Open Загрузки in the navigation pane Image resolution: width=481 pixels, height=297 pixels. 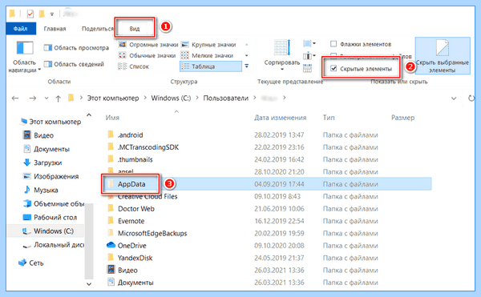(x=42, y=163)
